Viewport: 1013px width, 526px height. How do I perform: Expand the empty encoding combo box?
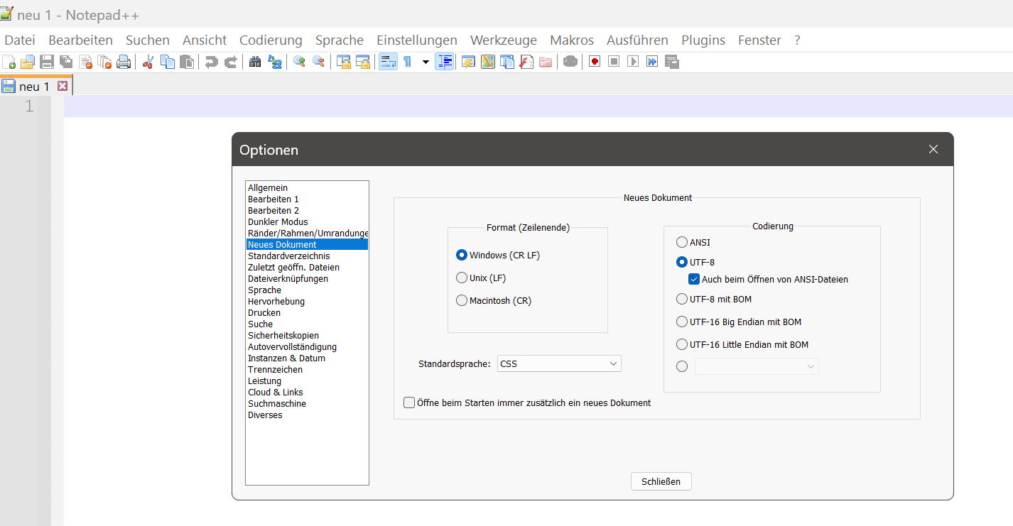[757, 366]
